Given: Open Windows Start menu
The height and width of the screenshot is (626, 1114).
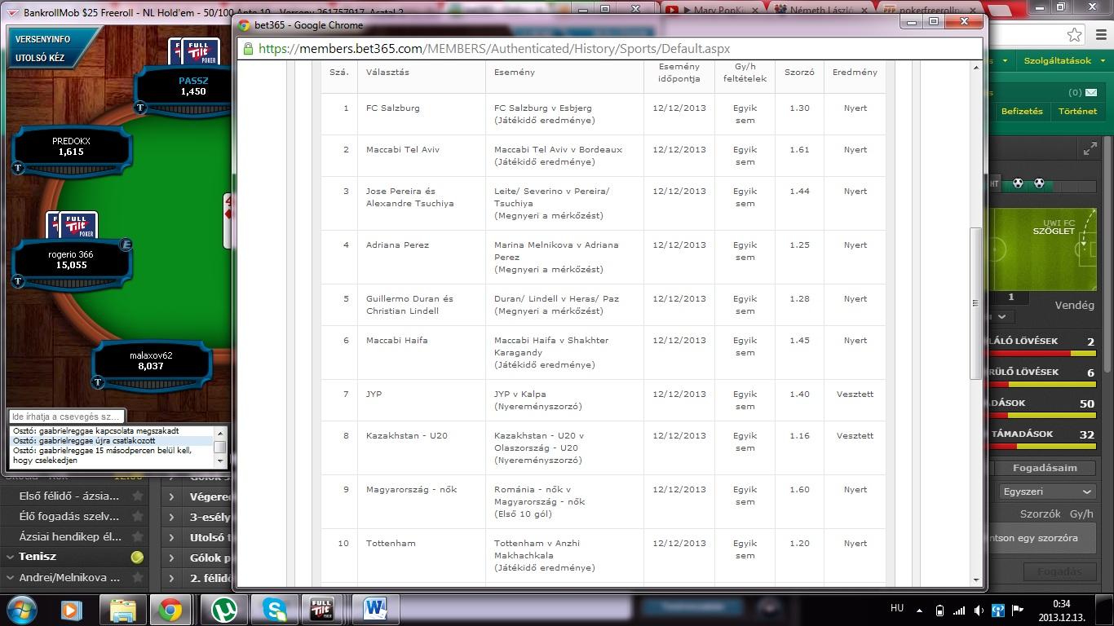Looking at the screenshot, I should [23, 610].
